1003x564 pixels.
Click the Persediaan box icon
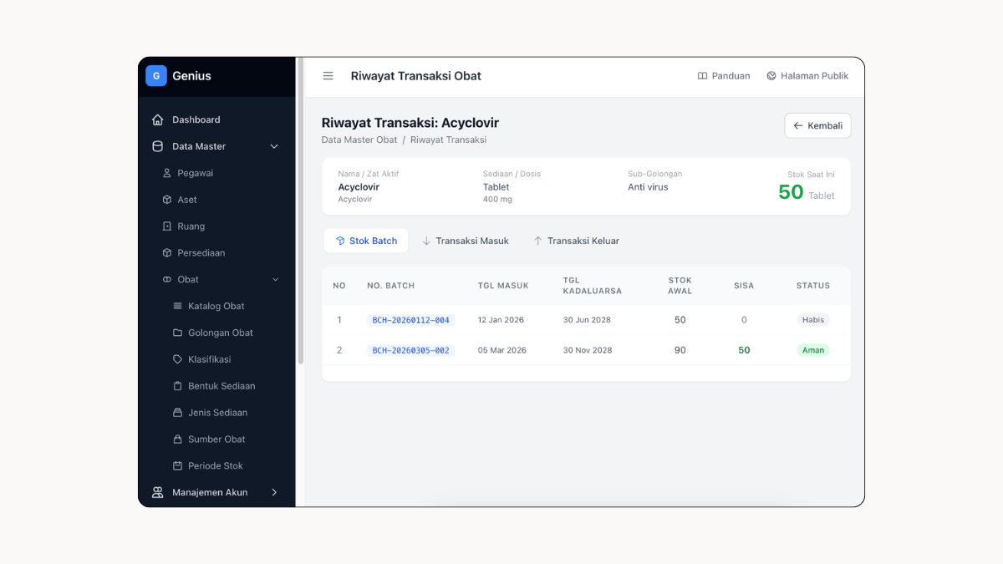pos(168,252)
